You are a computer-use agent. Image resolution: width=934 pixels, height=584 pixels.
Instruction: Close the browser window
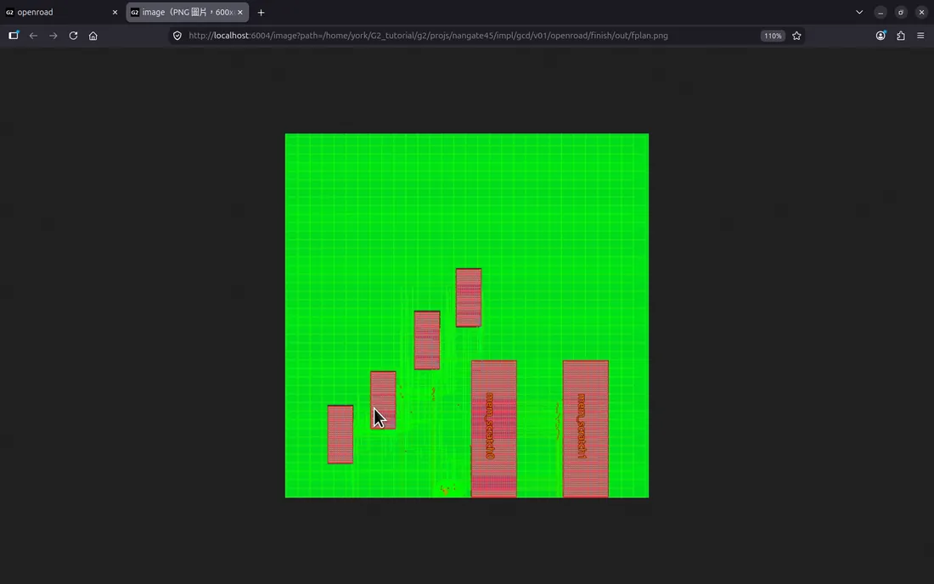(921, 12)
